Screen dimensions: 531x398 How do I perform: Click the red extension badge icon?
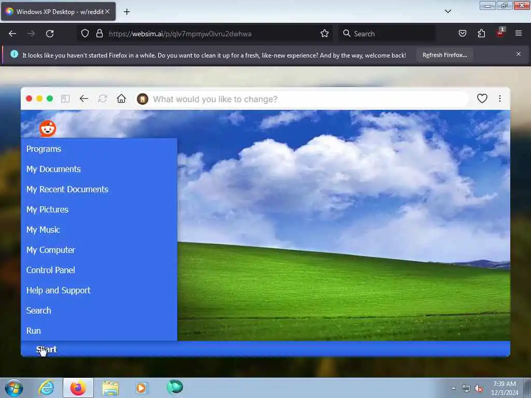pos(500,33)
